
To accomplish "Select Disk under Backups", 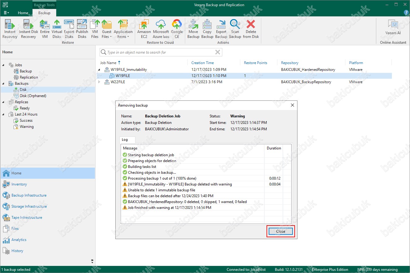I will (23, 90).
